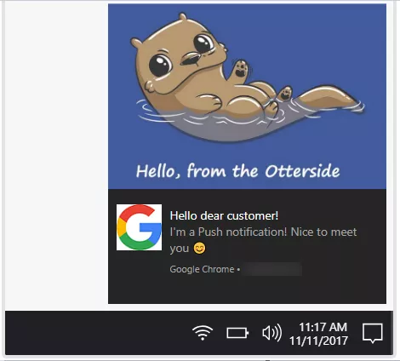Screen dimensions: 400x361
Task: Open the Wi-Fi network icon in tray
Action: (203, 332)
